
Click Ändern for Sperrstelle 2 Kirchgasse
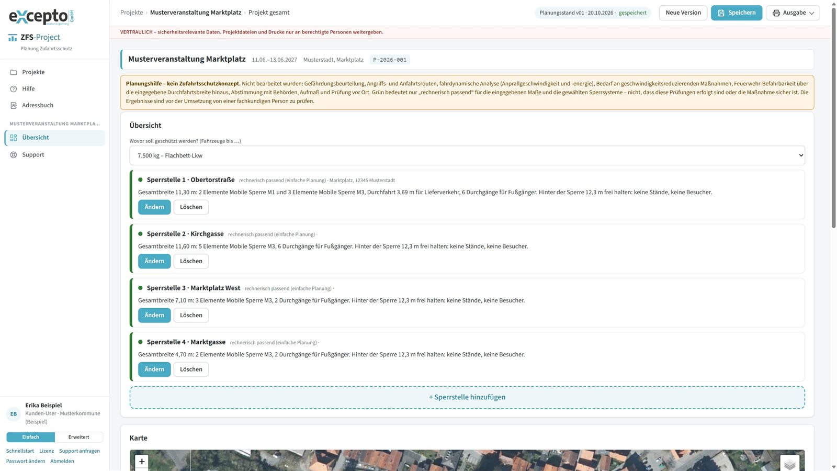point(154,261)
